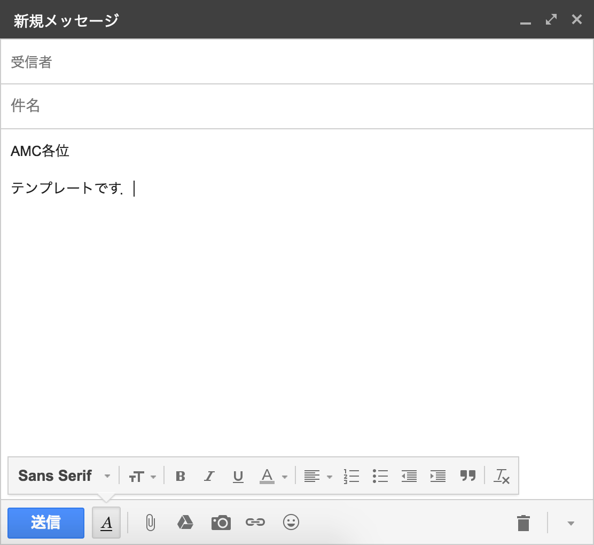The width and height of the screenshot is (594, 545).
Task: Insert a hyperlink with link icon
Action: pyautogui.click(x=255, y=523)
